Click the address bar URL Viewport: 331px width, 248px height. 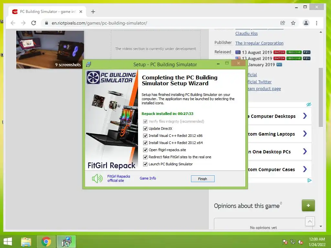99,23
